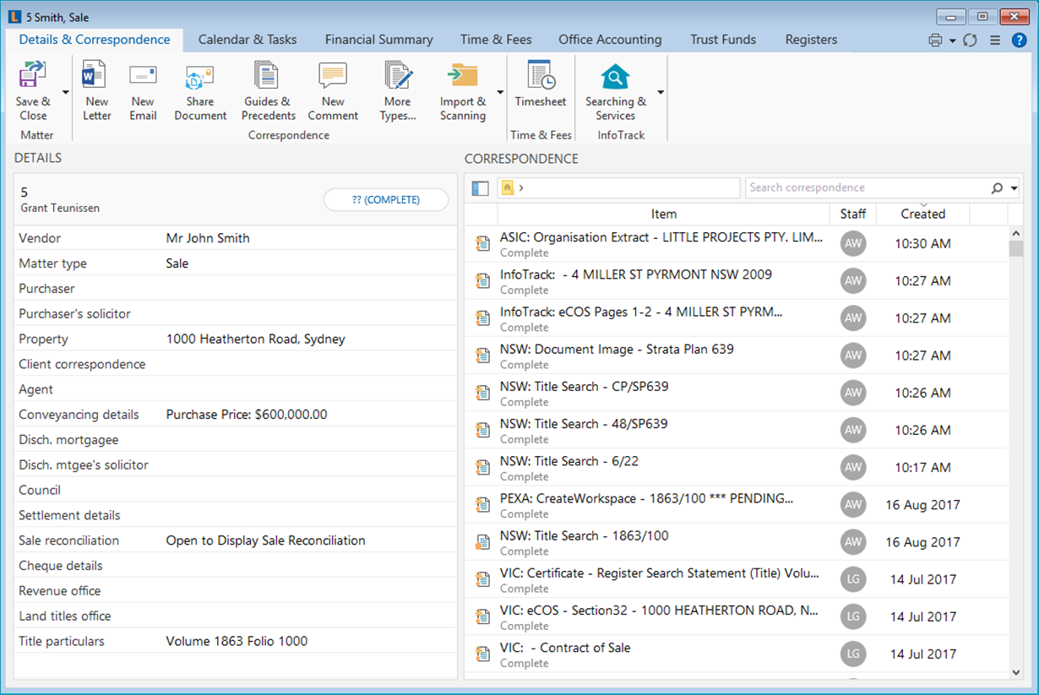Open the Conveyancing details row

point(236,415)
